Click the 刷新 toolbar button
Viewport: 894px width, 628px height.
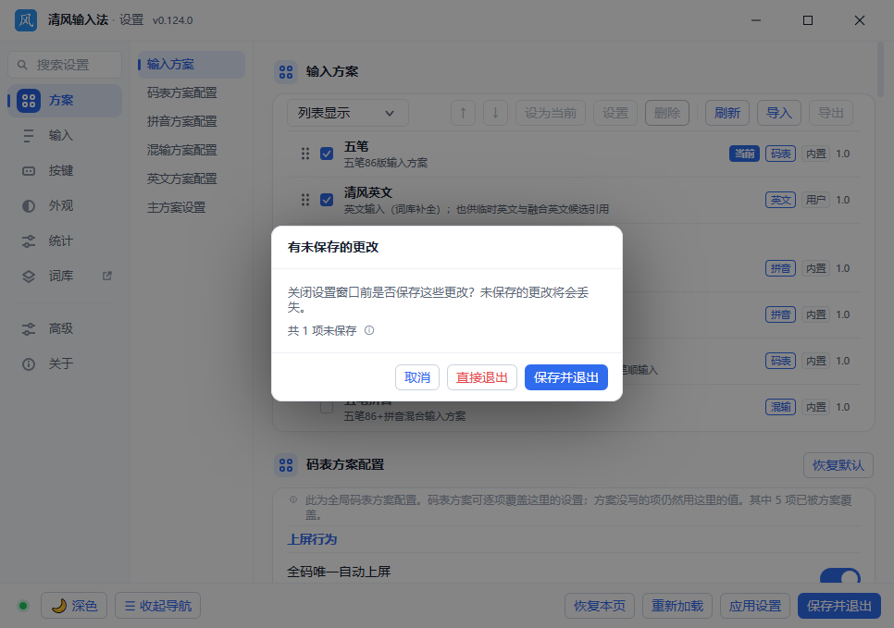tap(727, 113)
